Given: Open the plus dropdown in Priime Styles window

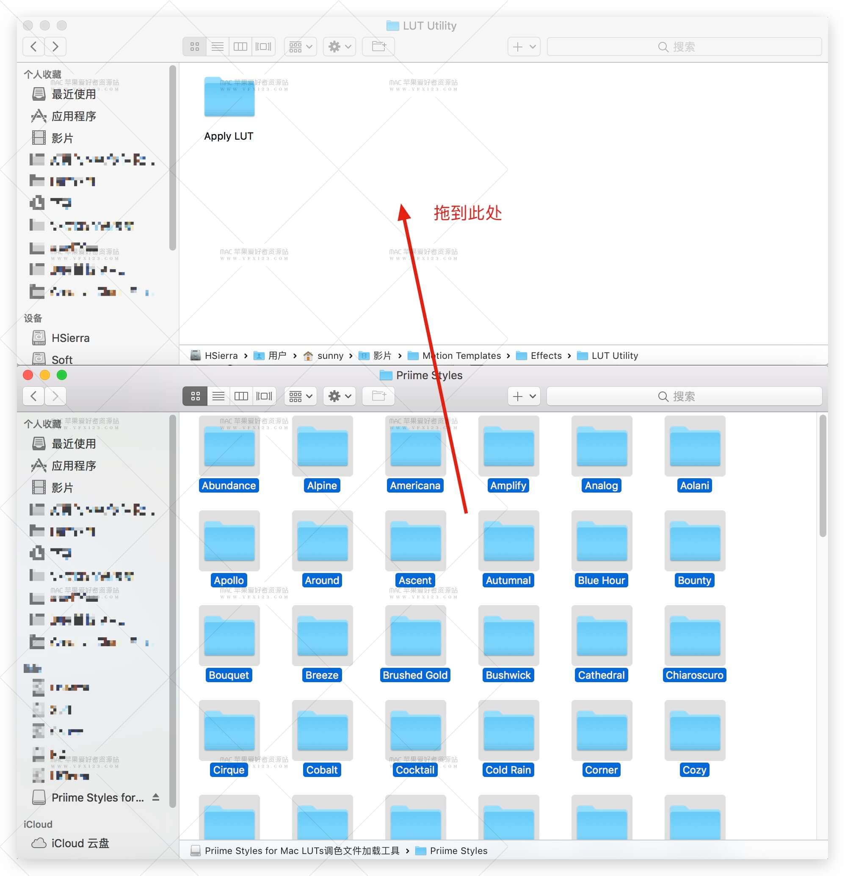Looking at the screenshot, I should (x=524, y=396).
